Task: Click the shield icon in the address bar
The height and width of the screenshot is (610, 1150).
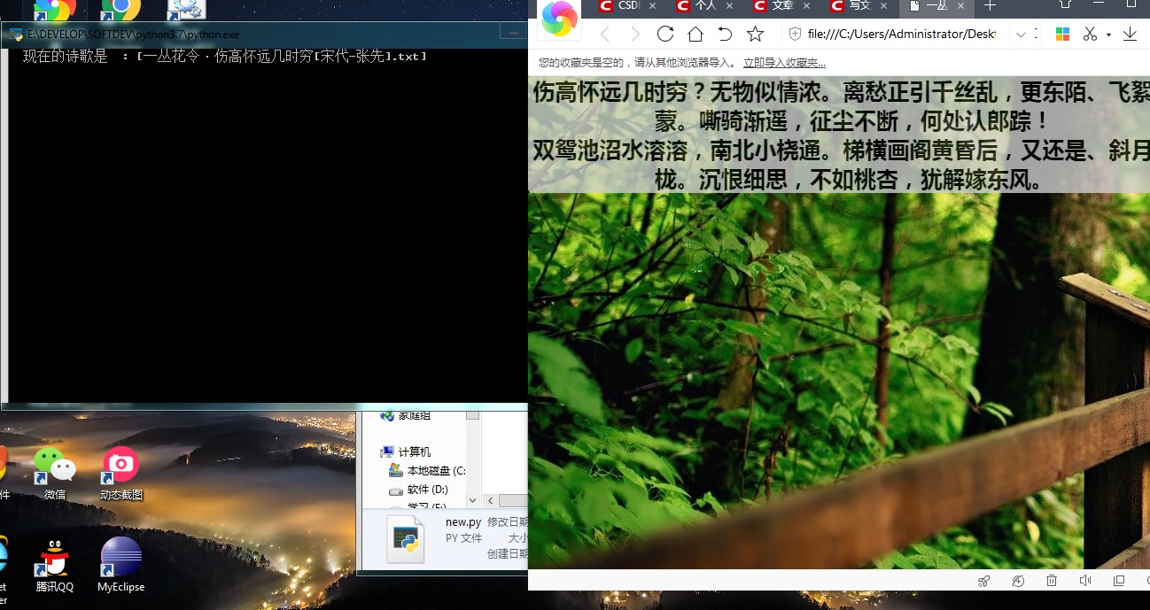Action: 795,33
